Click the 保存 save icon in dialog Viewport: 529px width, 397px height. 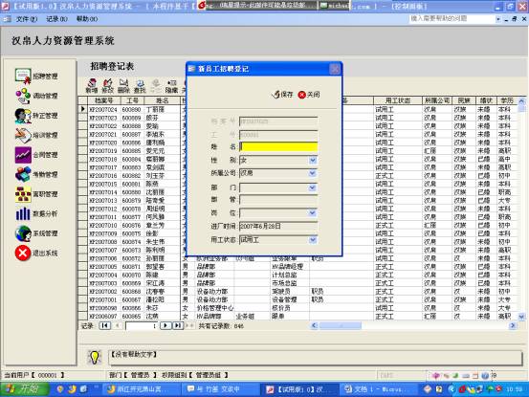(282, 95)
